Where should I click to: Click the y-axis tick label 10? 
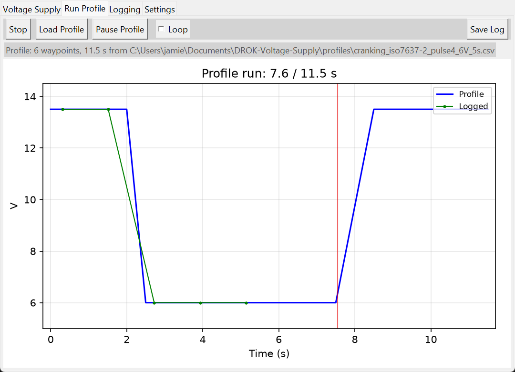(x=30, y=200)
